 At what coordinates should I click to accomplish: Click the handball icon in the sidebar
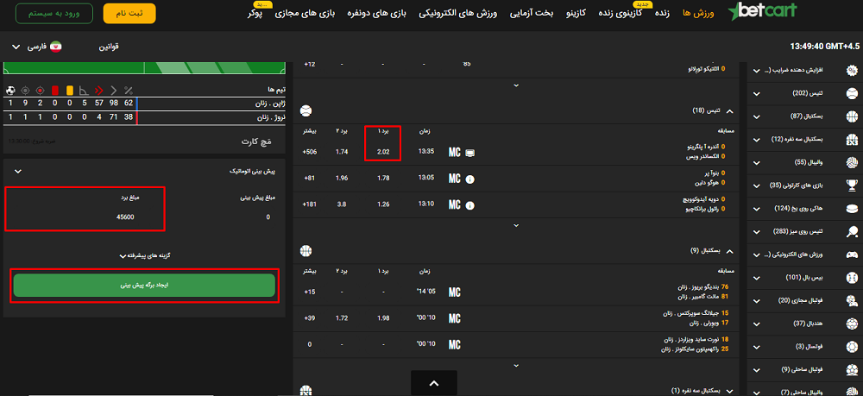click(x=852, y=324)
